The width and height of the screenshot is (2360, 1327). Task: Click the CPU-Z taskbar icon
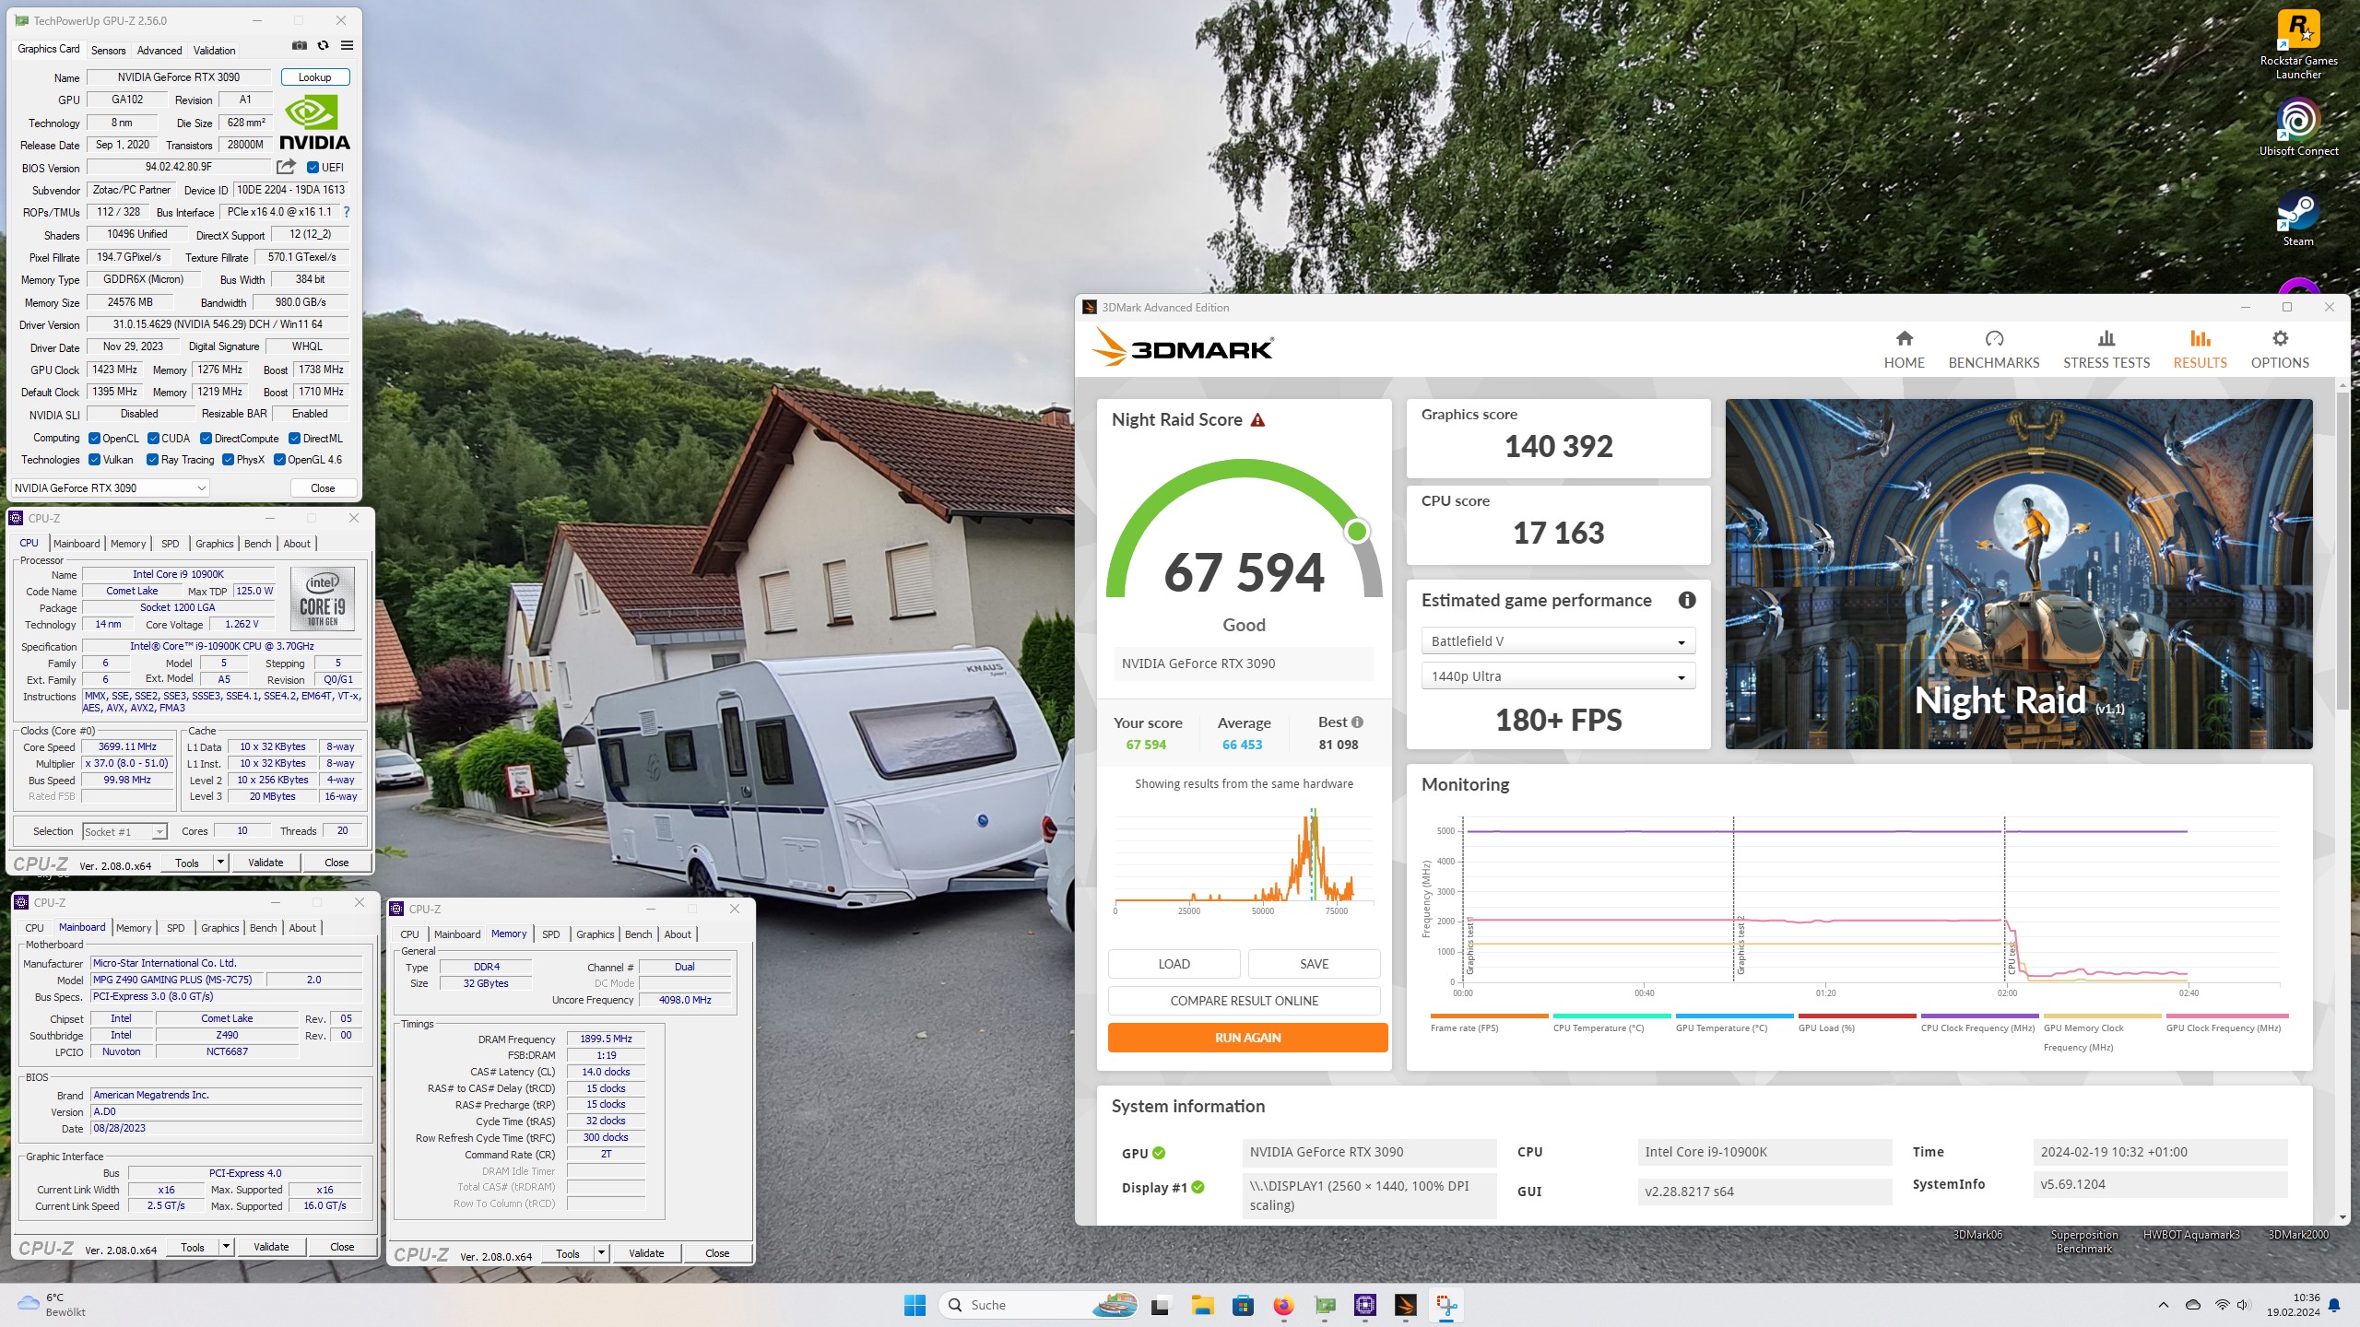1365,1305
